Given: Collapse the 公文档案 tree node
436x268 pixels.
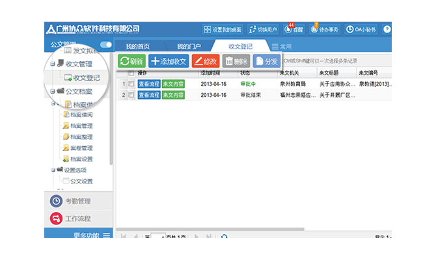Looking at the screenshot, I should click(x=52, y=92).
